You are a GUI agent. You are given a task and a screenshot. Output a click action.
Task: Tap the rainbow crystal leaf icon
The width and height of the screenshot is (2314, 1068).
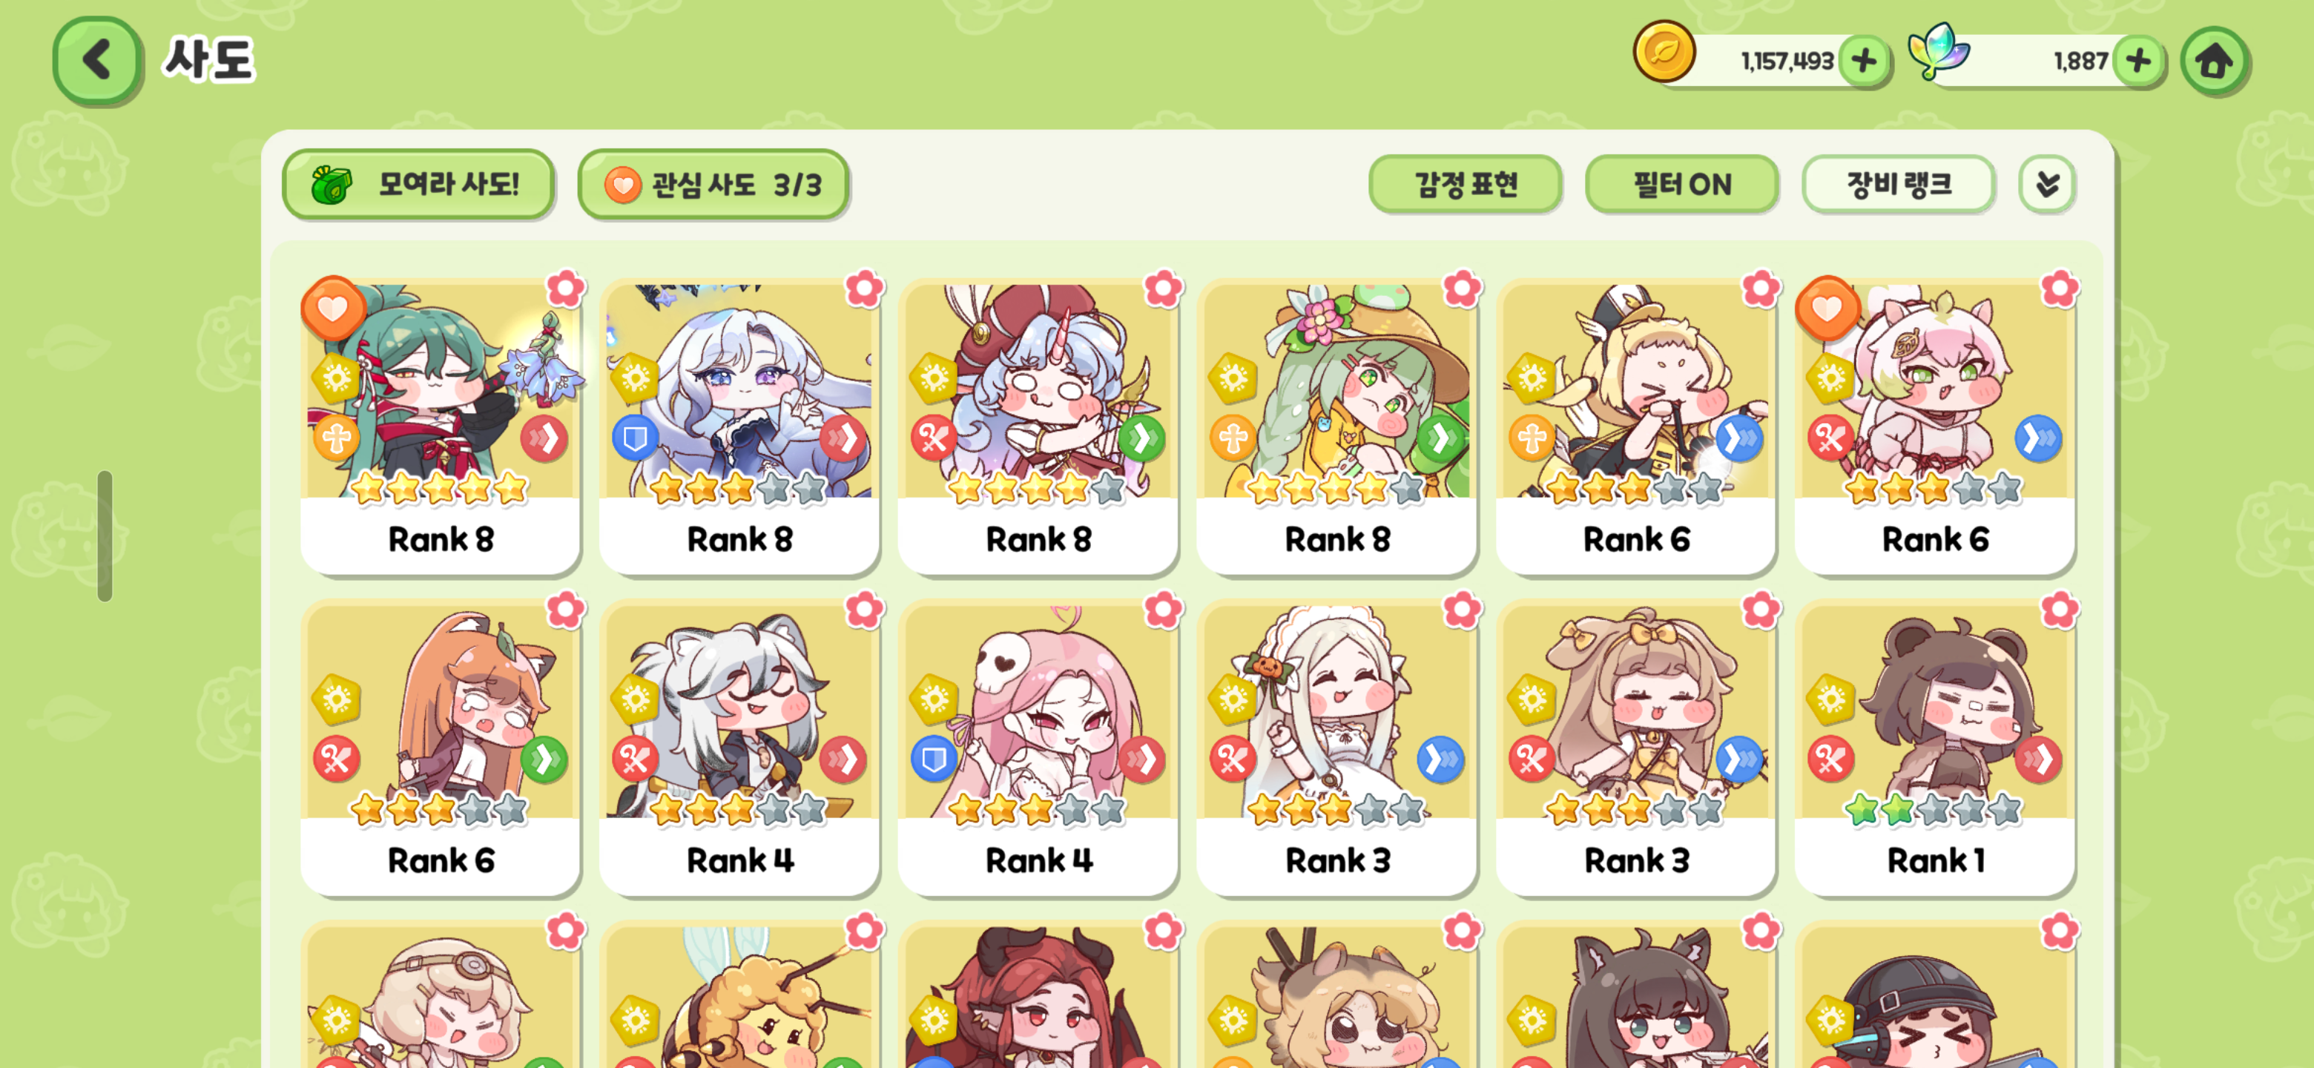coord(1939,51)
